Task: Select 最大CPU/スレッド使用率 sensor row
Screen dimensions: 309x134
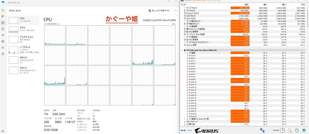Action: 243,29
